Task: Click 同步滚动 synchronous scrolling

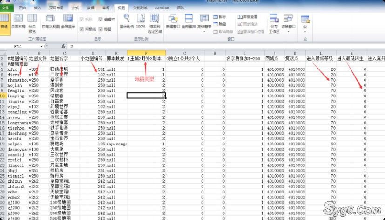Action: coord(248,24)
